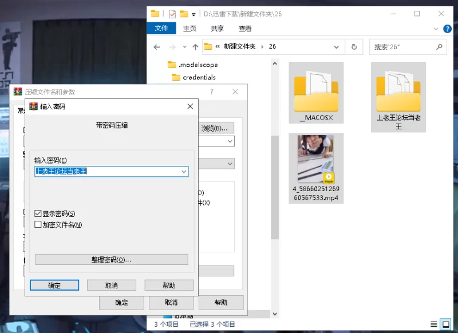Viewport: 458px width, 333px height.
Task: Click 新建文件夹 breadcrumb in address bar
Action: click(x=240, y=47)
